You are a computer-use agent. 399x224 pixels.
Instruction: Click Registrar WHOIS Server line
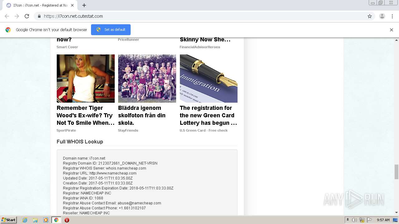(x=104, y=168)
